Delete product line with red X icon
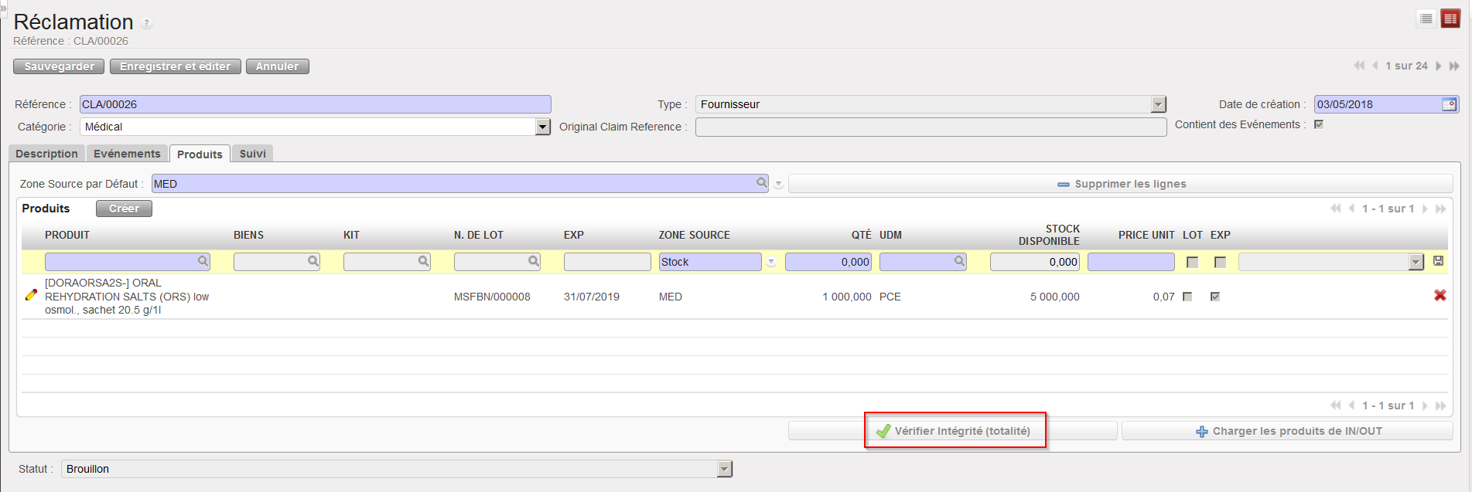1472x492 pixels. [x=1440, y=296]
